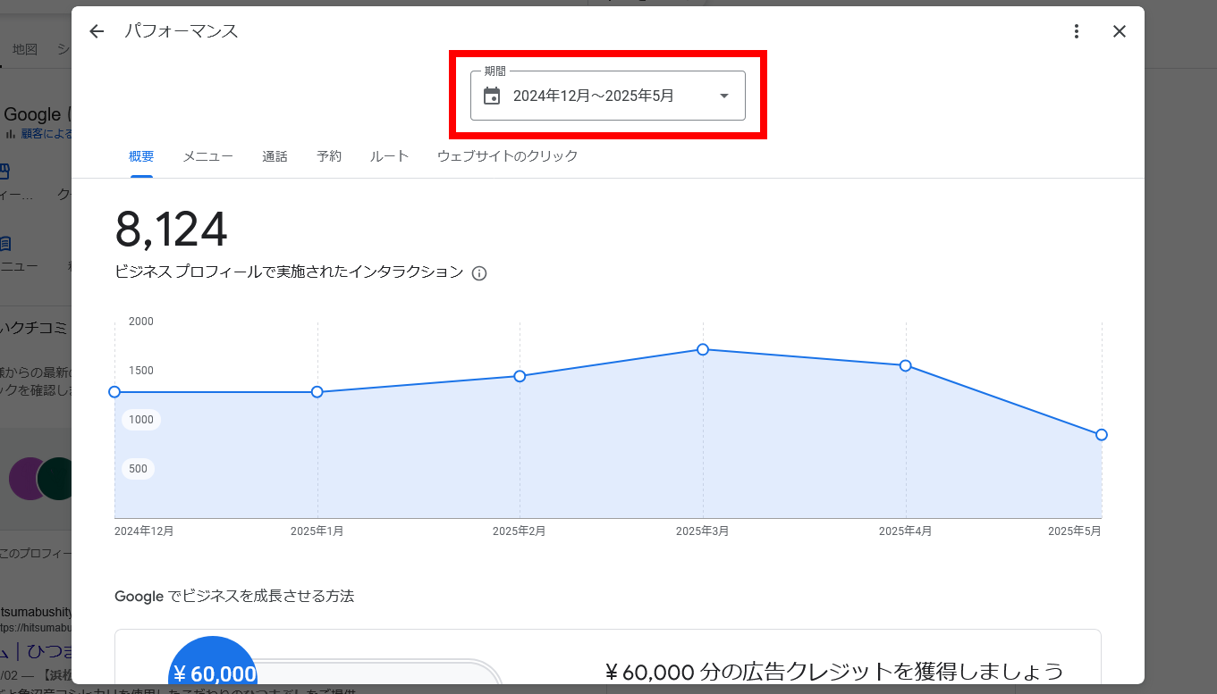Select the 2025年3月 peak data point

point(703,349)
